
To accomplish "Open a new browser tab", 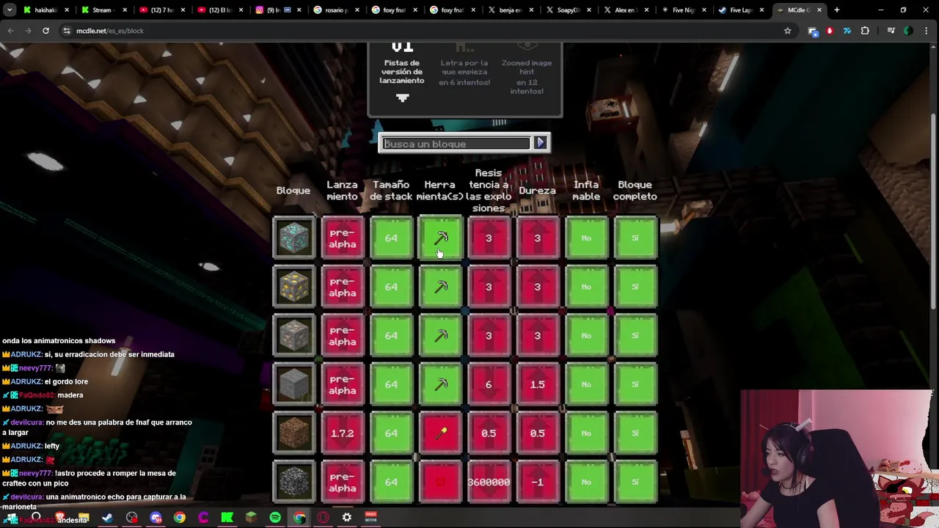I will coord(836,10).
